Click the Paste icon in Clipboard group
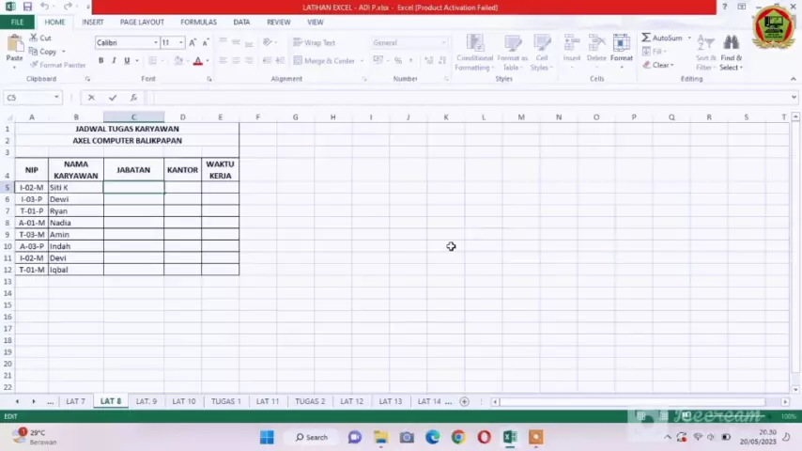 tap(14, 45)
